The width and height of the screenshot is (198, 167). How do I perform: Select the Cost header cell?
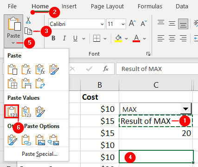pyautogui.click(x=100, y=97)
